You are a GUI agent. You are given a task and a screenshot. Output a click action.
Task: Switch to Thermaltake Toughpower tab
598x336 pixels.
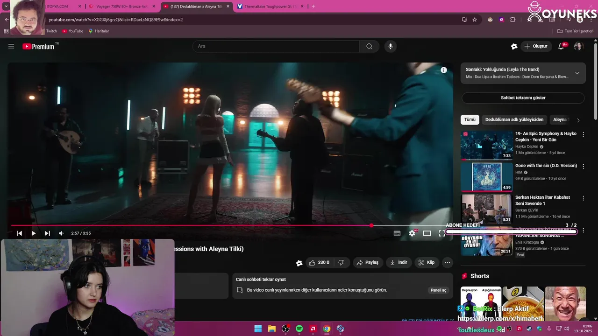tap(270, 7)
